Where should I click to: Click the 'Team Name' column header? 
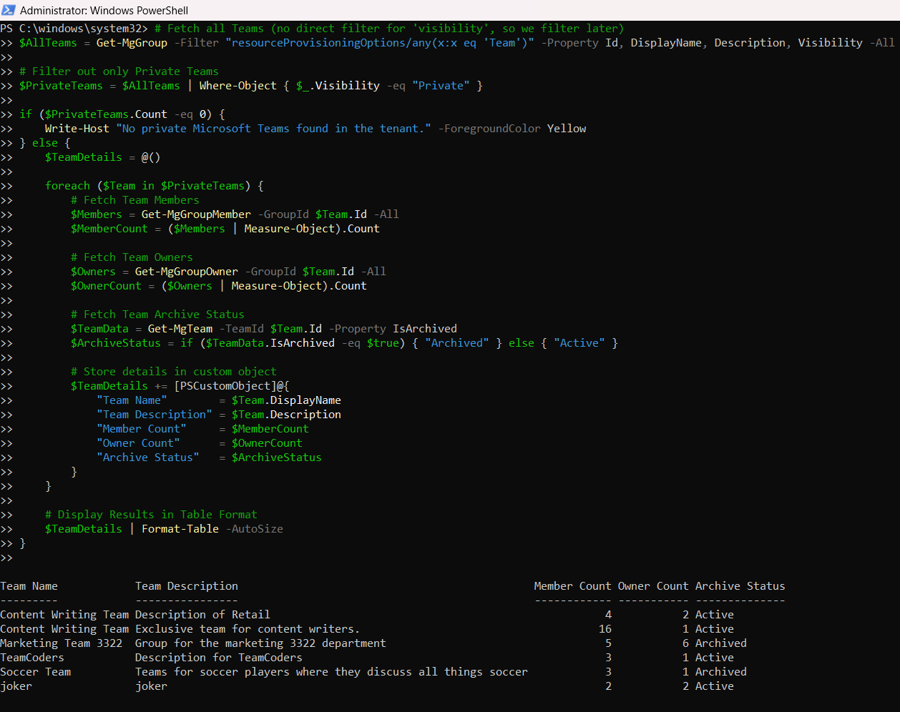coord(29,586)
